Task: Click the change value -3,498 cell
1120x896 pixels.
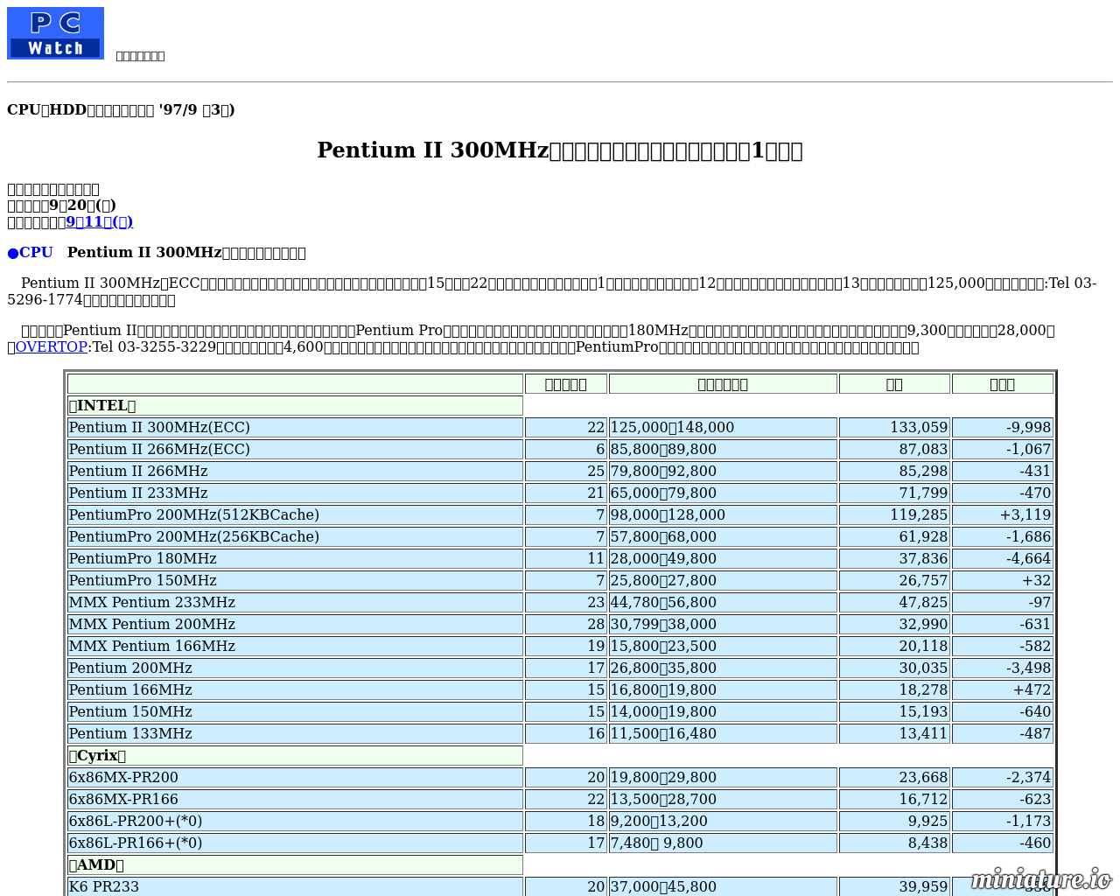Action: point(1003,668)
